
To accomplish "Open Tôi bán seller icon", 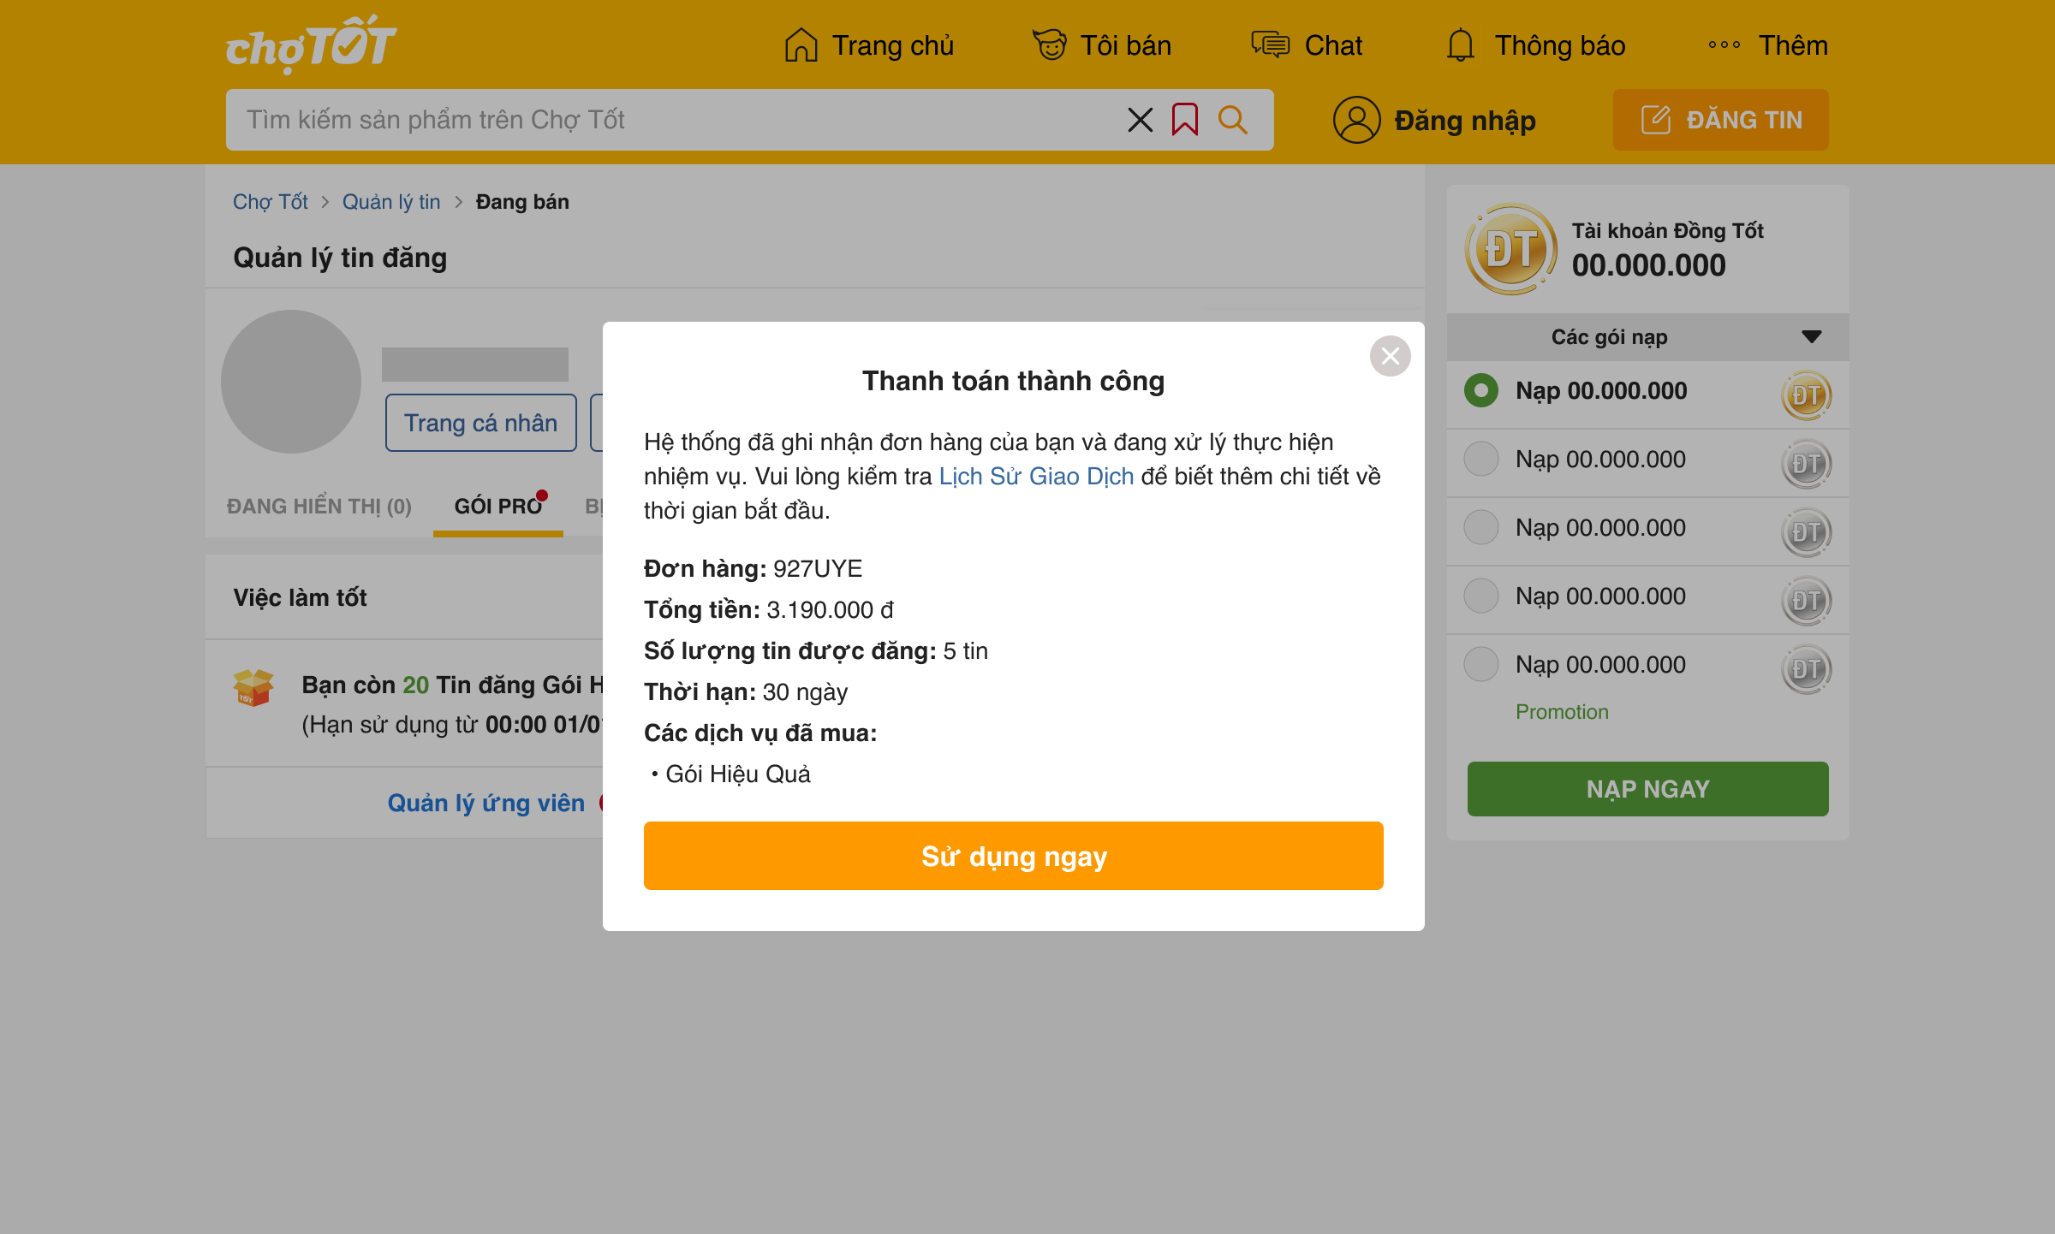I will click(x=1050, y=45).
